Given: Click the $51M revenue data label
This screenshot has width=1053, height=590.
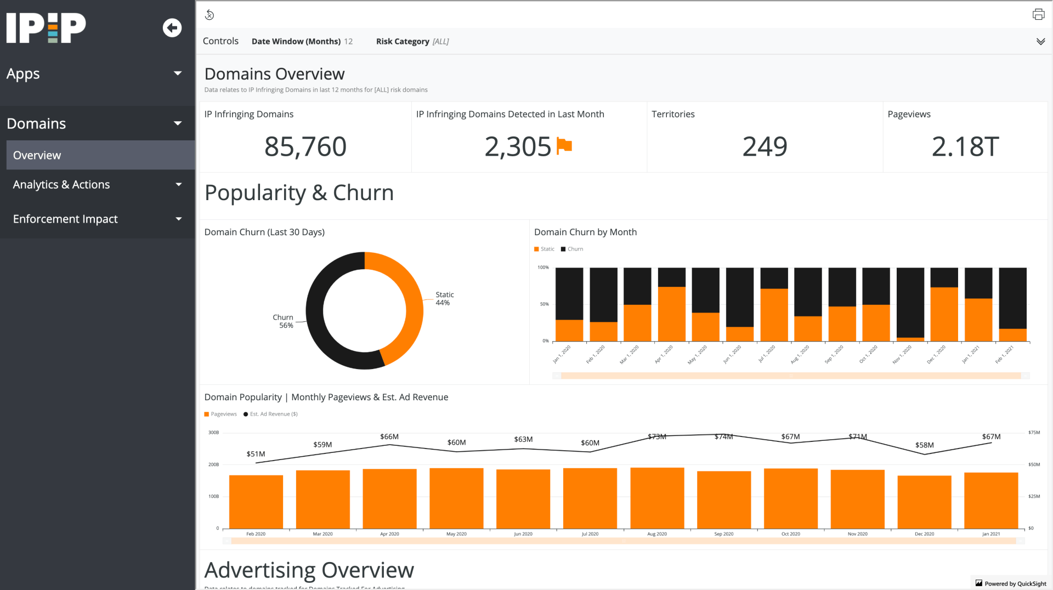Looking at the screenshot, I should (256, 454).
